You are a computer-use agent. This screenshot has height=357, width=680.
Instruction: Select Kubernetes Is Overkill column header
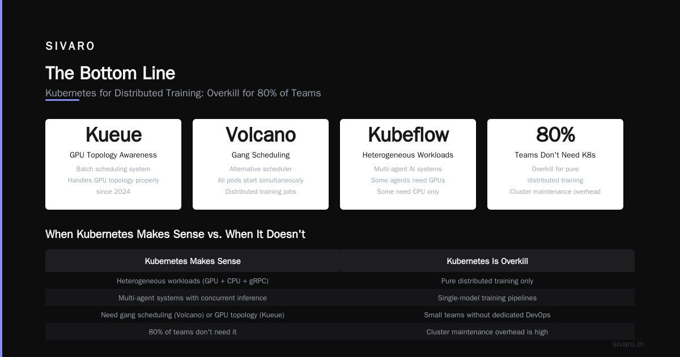(487, 261)
